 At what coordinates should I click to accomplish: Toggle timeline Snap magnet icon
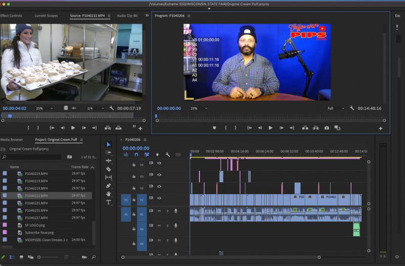coord(136,155)
